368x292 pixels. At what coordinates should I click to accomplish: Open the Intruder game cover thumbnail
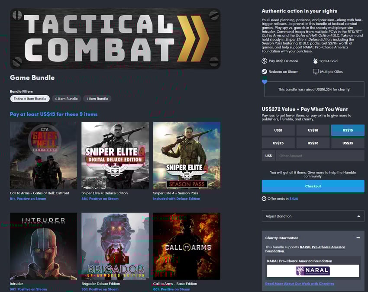[x=43, y=246]
